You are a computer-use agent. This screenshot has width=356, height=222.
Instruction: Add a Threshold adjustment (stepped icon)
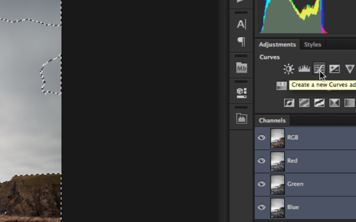319,102
